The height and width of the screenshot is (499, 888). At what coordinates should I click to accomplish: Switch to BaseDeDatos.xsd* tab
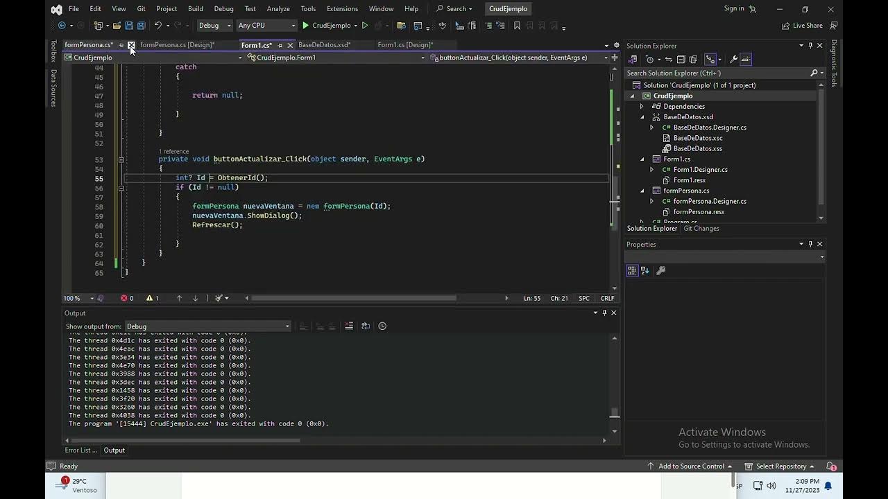point(325,45)
